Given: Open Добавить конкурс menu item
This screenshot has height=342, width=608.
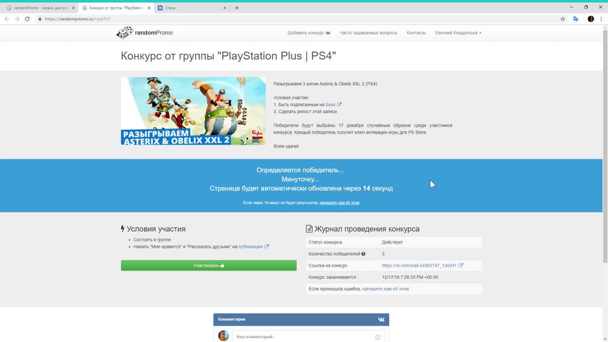Looking at the screenshot, I should click(308, 33).
